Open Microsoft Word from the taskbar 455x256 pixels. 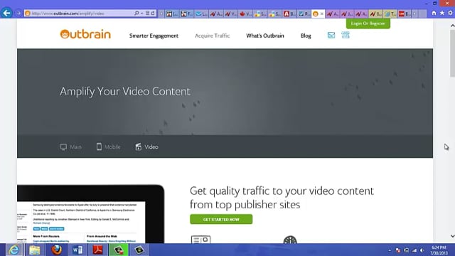coord(77,250)
